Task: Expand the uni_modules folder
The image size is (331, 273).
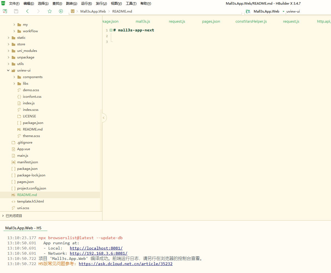Action: pos(8,51)
